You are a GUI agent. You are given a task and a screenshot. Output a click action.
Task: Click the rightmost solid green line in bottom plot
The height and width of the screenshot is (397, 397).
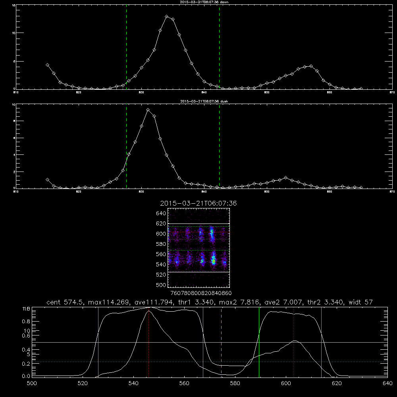pyautogui.click(x=321, y=342)
